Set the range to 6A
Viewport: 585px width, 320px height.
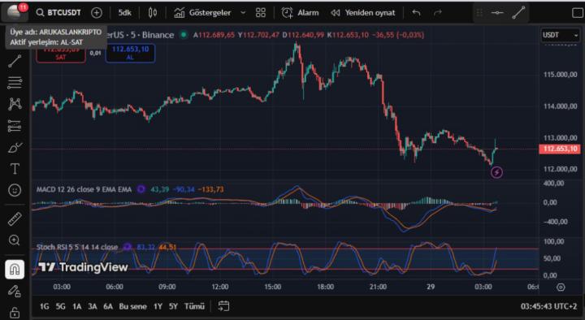108,306
